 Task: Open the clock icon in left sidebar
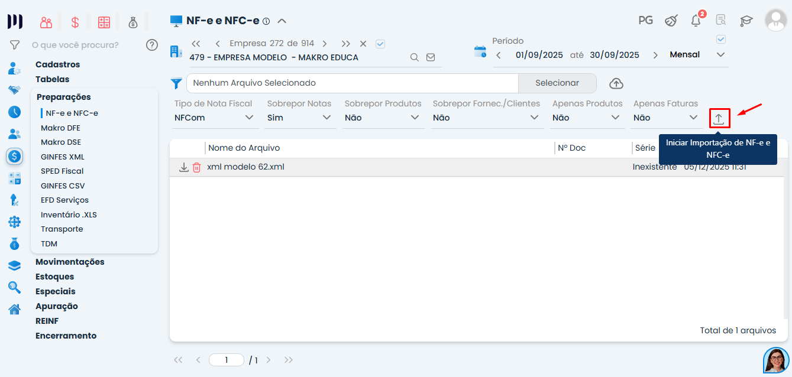[x=15, y=112]
